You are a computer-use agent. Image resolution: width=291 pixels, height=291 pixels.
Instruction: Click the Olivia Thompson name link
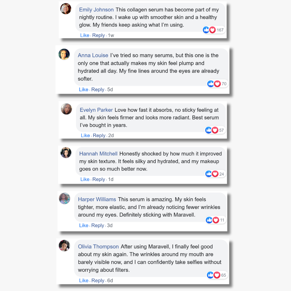98,247
